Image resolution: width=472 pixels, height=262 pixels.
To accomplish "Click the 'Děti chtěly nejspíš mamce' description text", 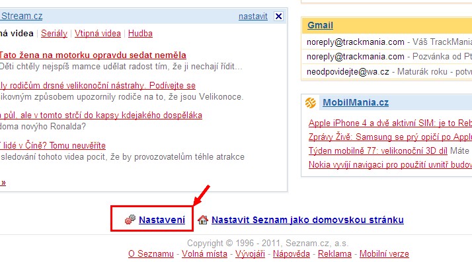I will 121,67.
